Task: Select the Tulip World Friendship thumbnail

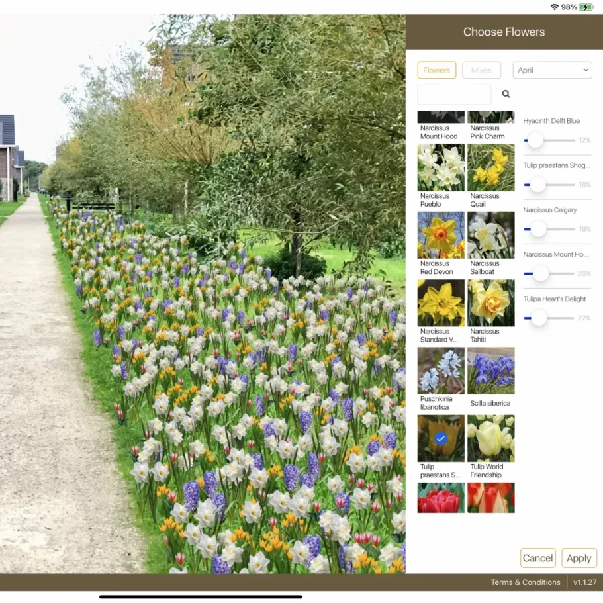Action: pyautogui.click(x=490, y=439)
